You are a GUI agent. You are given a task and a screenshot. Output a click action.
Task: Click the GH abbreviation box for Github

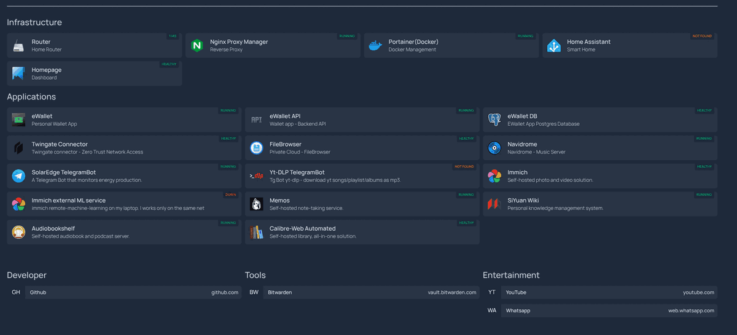16,293
